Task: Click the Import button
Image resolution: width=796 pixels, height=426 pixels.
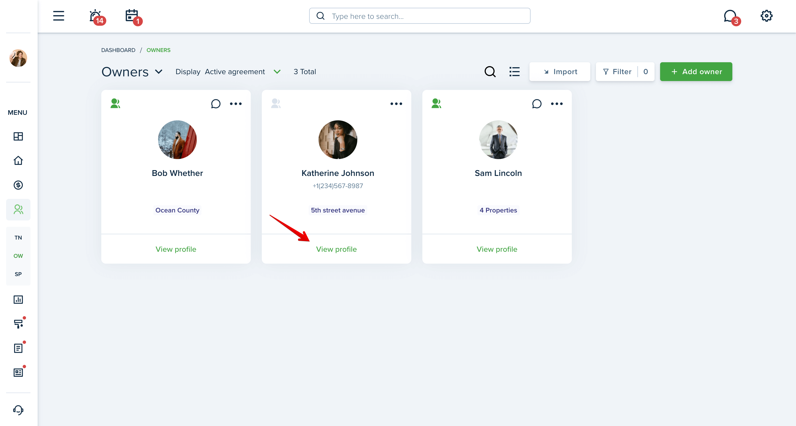Action: point(560,72)
